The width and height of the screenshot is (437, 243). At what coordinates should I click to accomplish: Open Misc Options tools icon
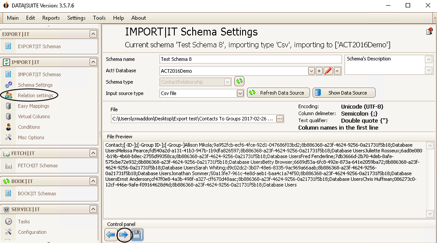coord(8,137)
